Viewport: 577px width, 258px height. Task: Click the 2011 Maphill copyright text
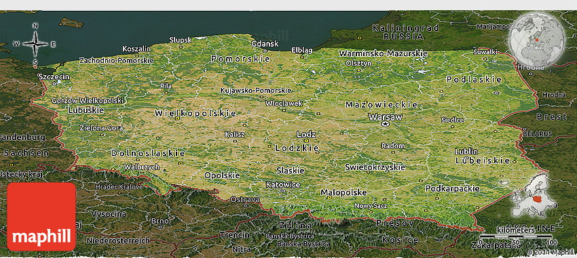pyautogui.click(x=551, y=252)
